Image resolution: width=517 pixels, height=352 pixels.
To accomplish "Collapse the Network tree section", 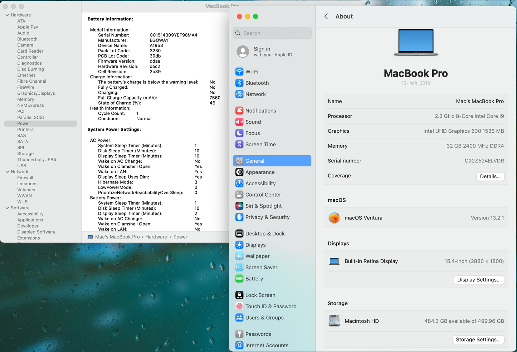I will (x=7, y=172).
